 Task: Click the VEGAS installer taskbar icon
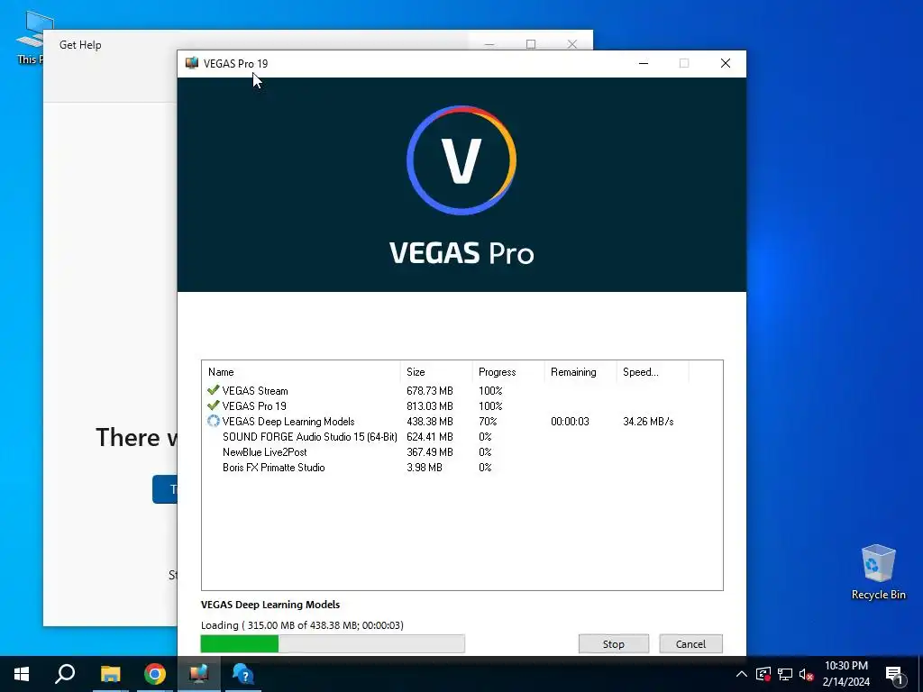tap(199, 674)
